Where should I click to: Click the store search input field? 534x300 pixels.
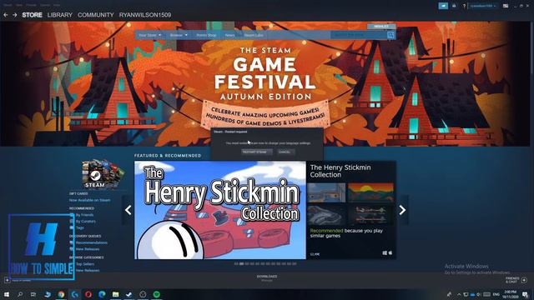click(x=358, y=35)
